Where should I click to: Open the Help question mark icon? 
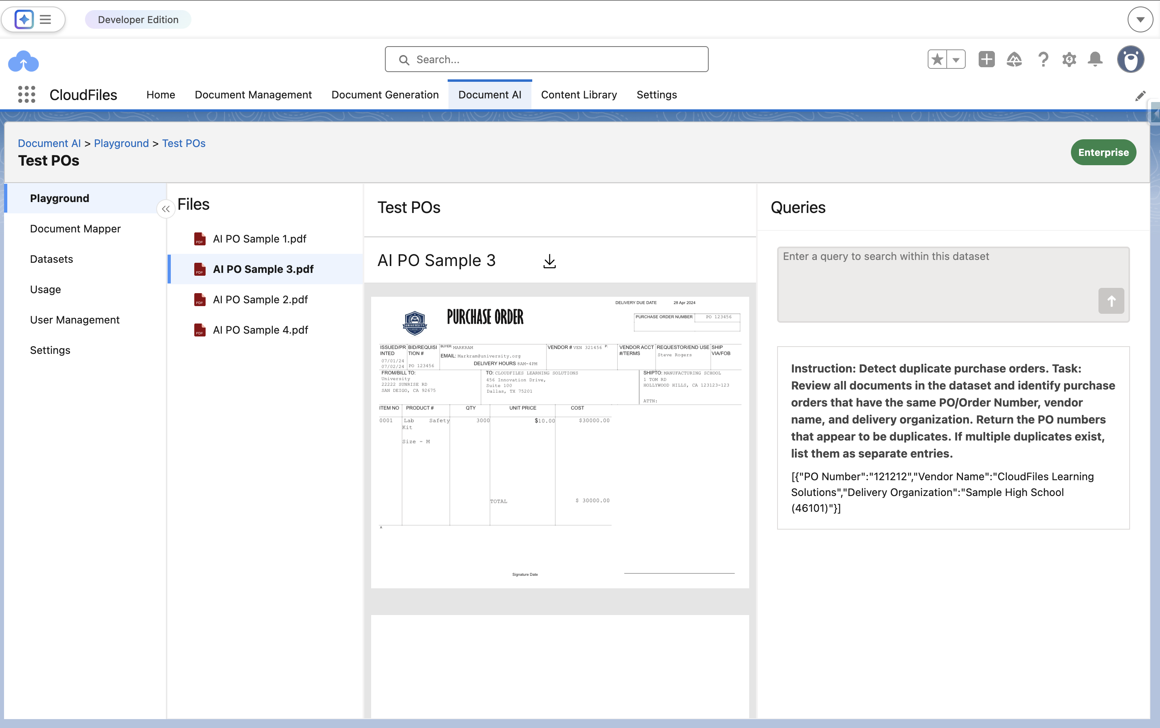[x=1043, y=59]
